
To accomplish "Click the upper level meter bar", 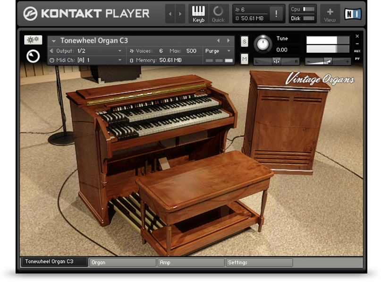I will pyautogui.click(x=328, y=40).
